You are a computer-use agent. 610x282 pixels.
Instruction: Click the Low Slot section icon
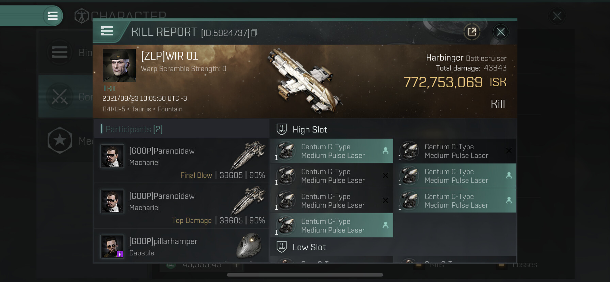(282, 247)
